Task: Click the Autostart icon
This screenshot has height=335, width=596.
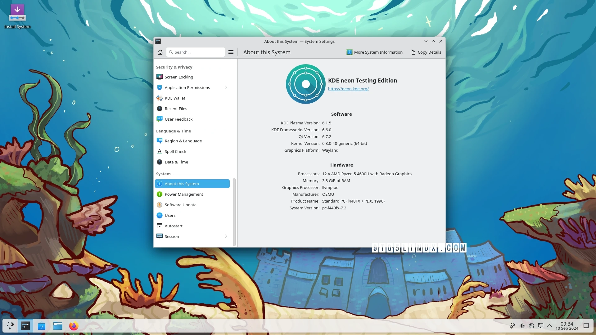Action: click(x=160, y=226)
